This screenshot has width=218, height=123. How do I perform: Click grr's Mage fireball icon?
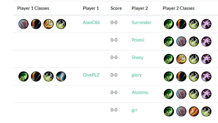(194, 111)
